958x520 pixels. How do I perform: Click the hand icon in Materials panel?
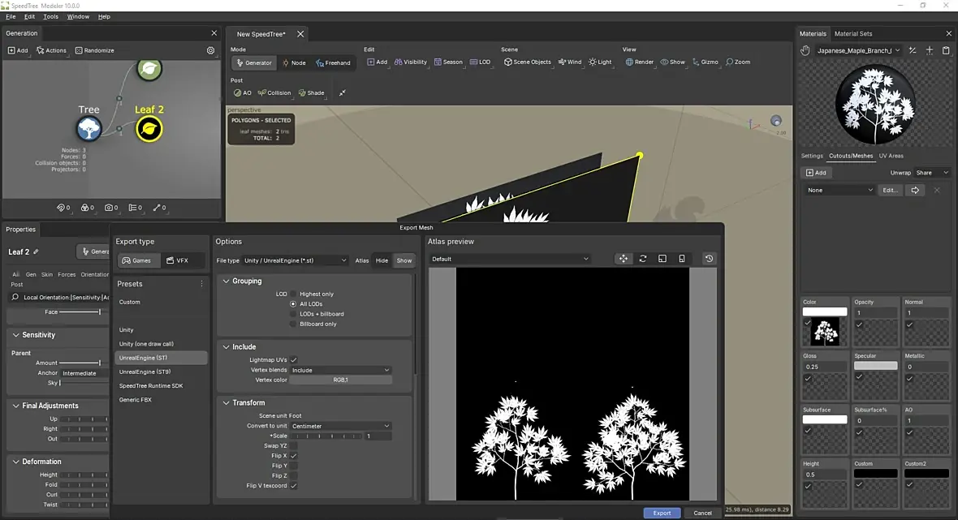point(805,50)
